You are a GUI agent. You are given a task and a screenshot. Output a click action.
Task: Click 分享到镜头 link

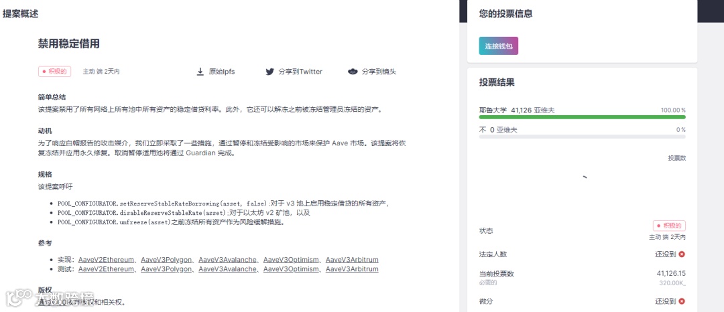379,72
